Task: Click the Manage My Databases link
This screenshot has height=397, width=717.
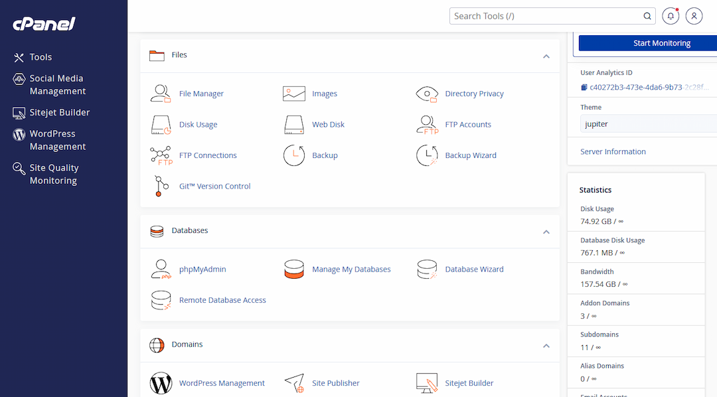Action: [x=351, y=270]
